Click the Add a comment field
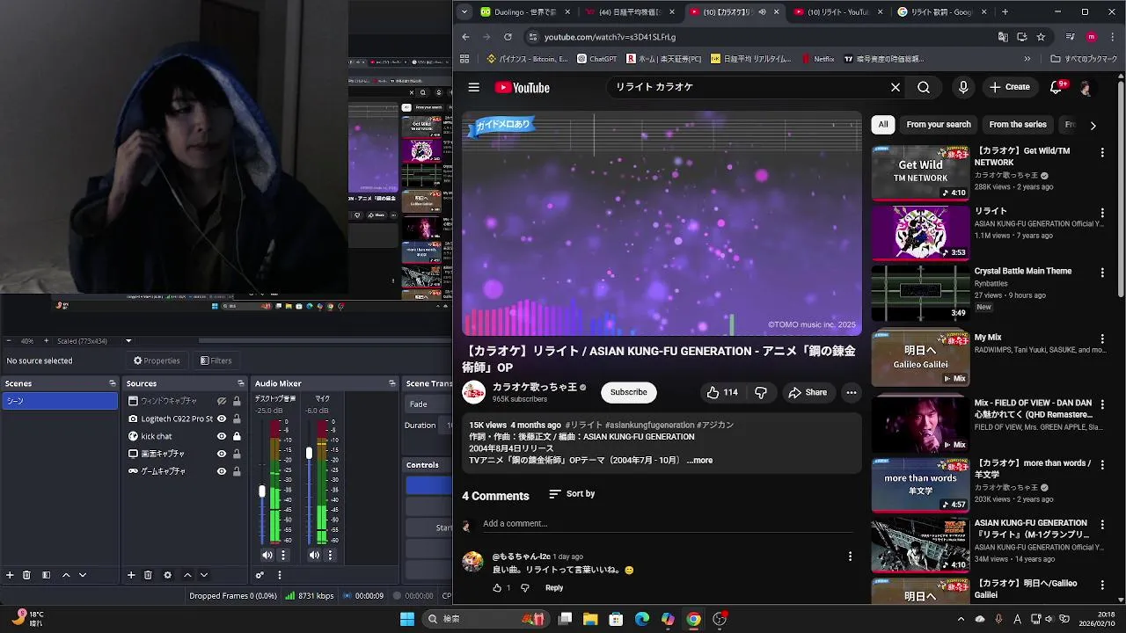Screen dimensions: 1126x633 pos(668,524)
